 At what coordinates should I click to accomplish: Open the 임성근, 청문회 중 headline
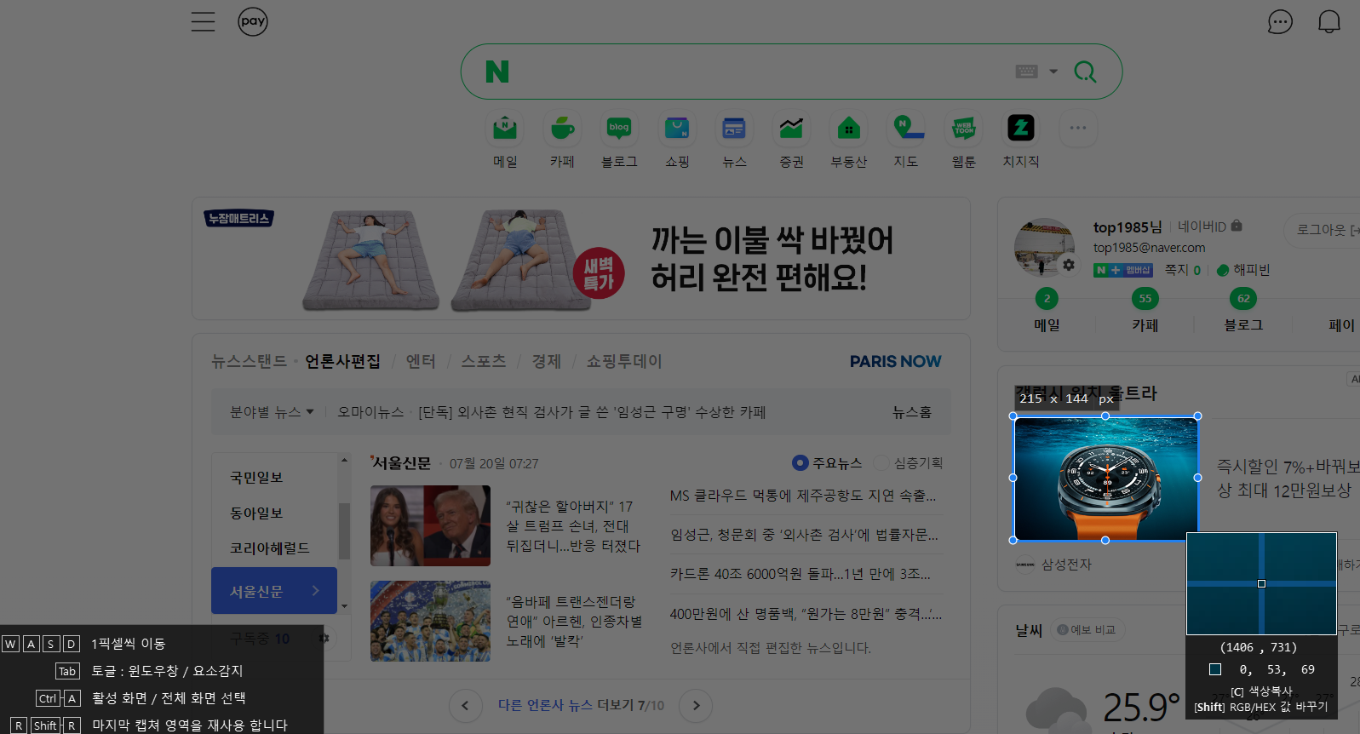click(x=804, y=535)
